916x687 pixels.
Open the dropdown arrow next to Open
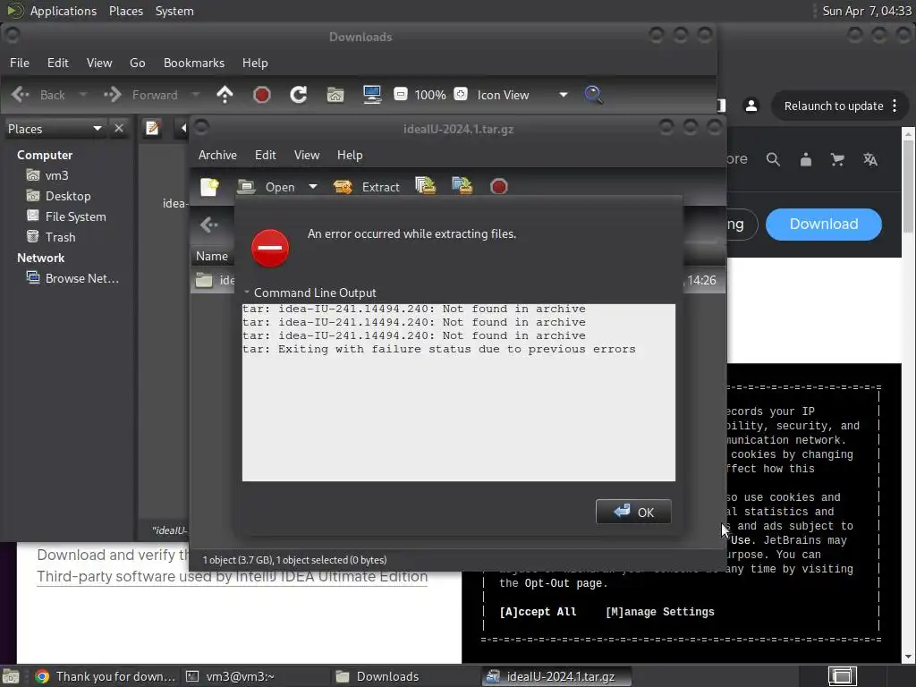(x=313, y=187)
